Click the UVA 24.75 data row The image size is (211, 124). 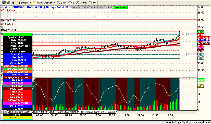coord(18,80)
